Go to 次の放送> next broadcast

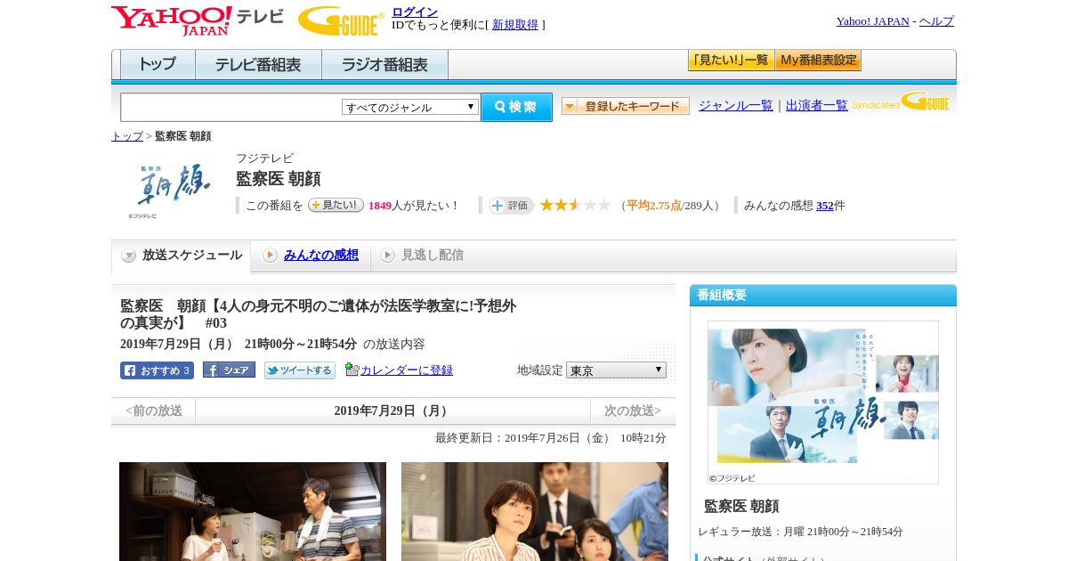633,411
